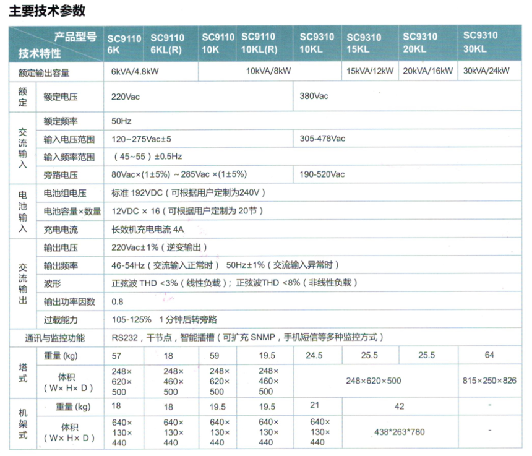Select the 438*263*780 rack dimension value
Image resolution: width=532 pixels, height=456 pixels.
click(x=400, y=432)
